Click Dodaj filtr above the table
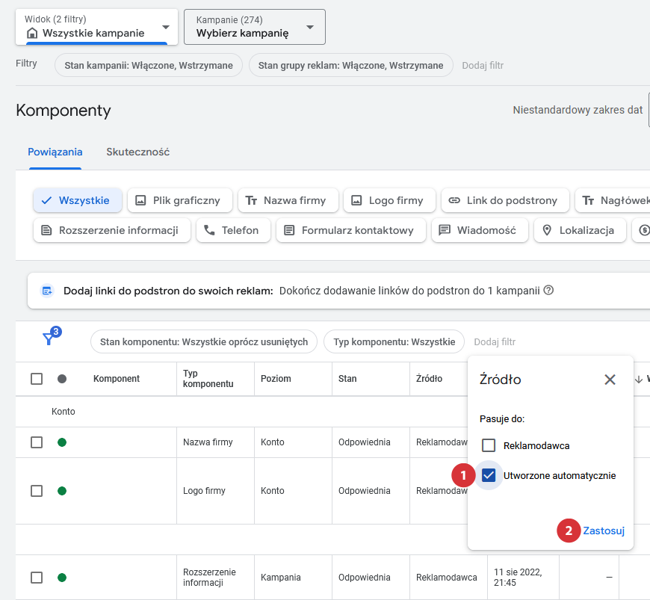 coord(495,341)
